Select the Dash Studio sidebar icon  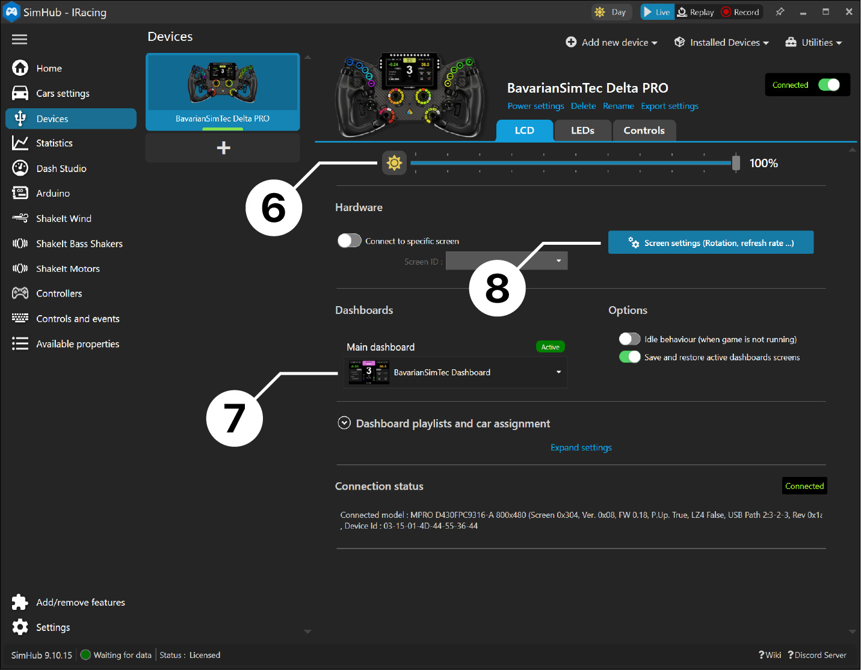[x=20, y=168]
